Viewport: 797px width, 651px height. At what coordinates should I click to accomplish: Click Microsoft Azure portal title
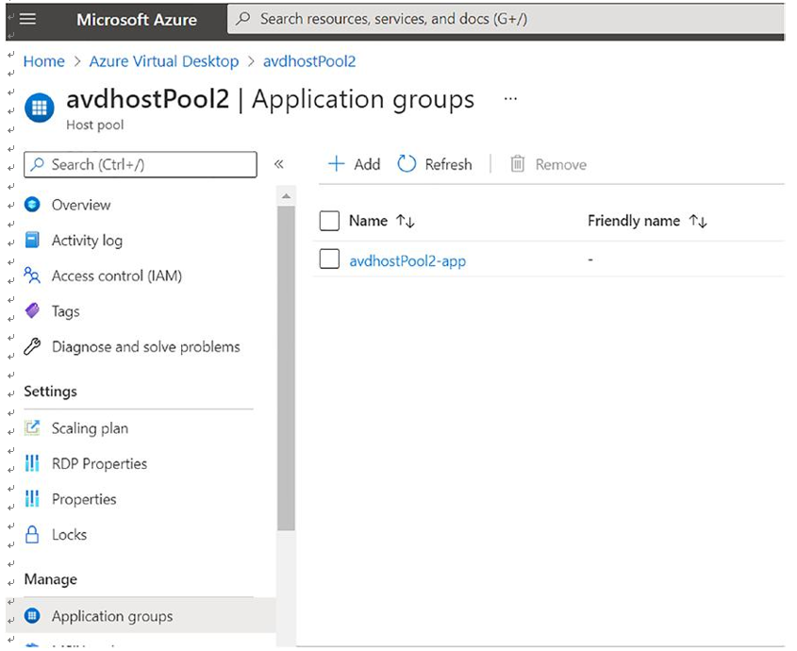(136, 20)
